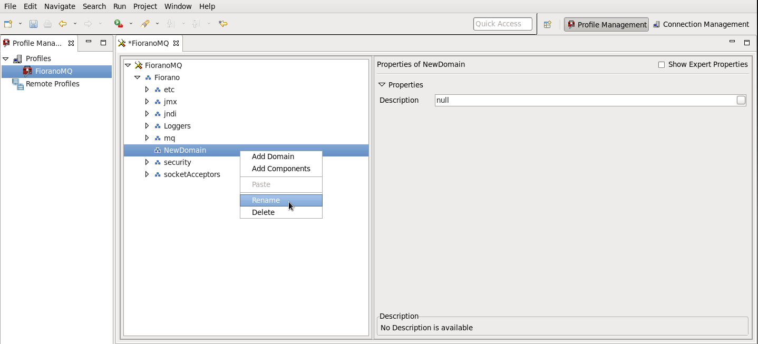Click the Run External Tools icon
This screenshot has width=758, height=344.
pyautogui.click(x=119, y=24)
